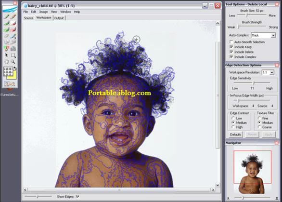Click the In-Focus Edge Width slider
282x202 pixels.
[x=252, y=100]
